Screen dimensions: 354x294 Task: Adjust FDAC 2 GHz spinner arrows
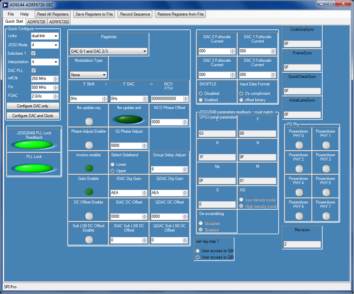pos(56,96)
